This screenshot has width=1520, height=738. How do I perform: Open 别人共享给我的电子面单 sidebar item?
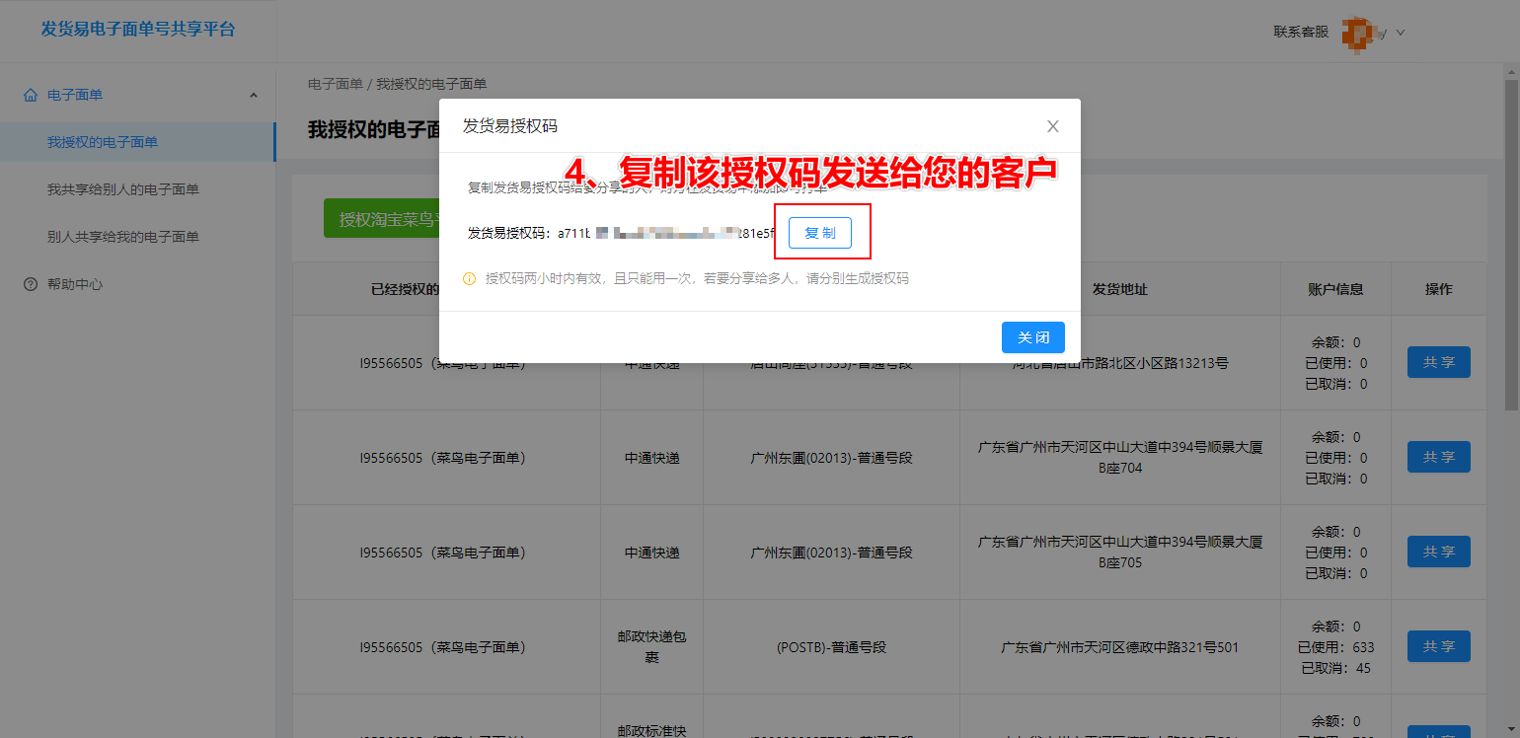(x=138, y=237)
